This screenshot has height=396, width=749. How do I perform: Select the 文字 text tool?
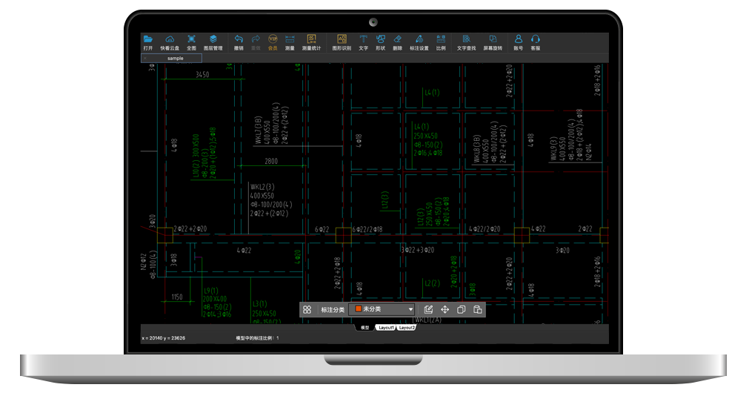(x=363, y=39)
